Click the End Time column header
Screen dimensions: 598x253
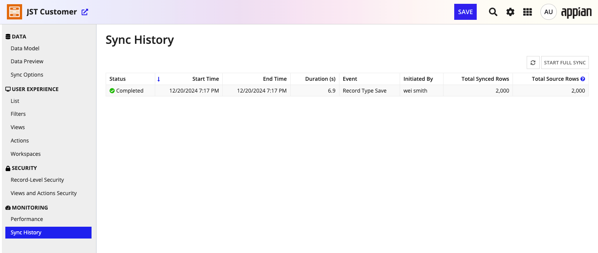257,79
